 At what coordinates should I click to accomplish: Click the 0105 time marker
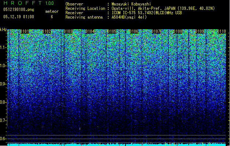coord(112,31)
